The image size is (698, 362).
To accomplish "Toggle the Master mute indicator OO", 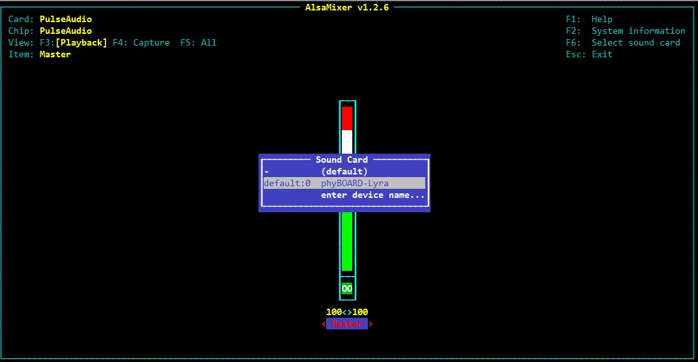I will coord(347,288).
